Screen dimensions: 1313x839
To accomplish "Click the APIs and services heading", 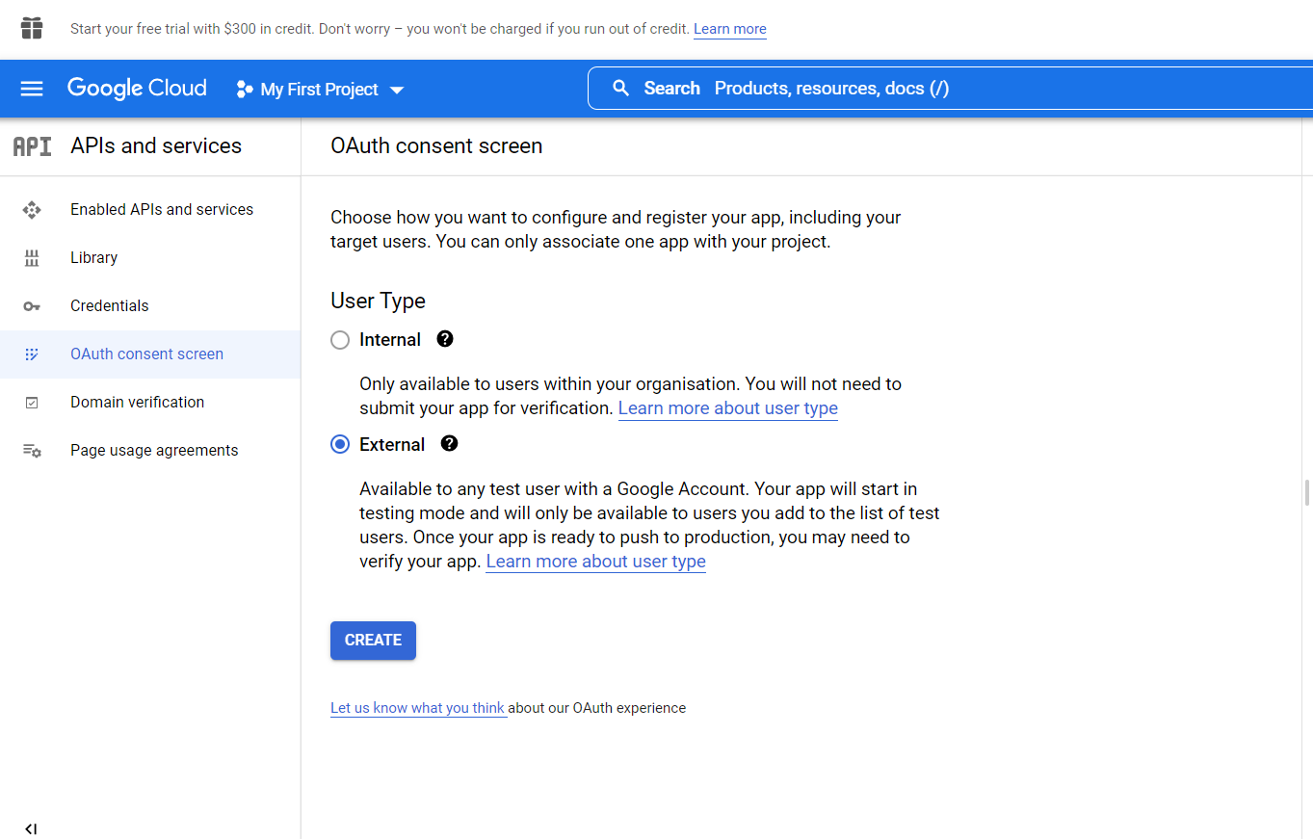I will 156,146.
